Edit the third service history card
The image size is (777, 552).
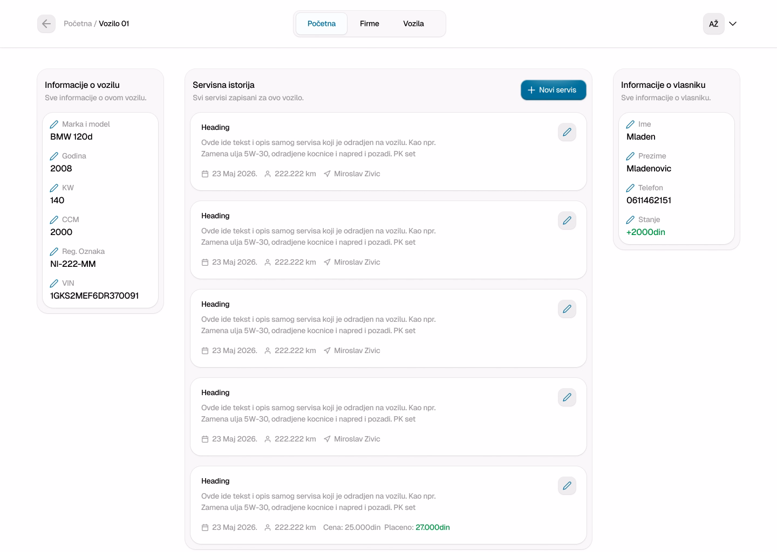[567, 309]
